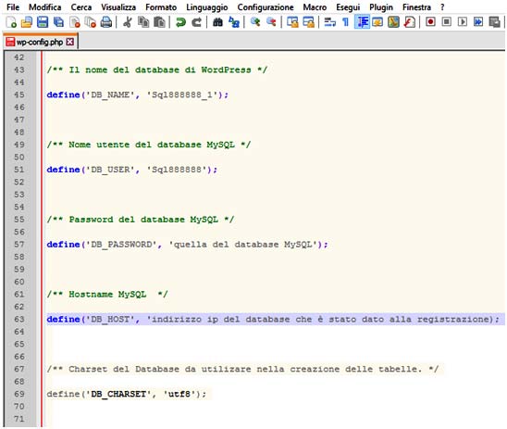Click the Play macro icon
Image resolution: width=507 pixels, height=429 pixels.
tap(463, 22)
